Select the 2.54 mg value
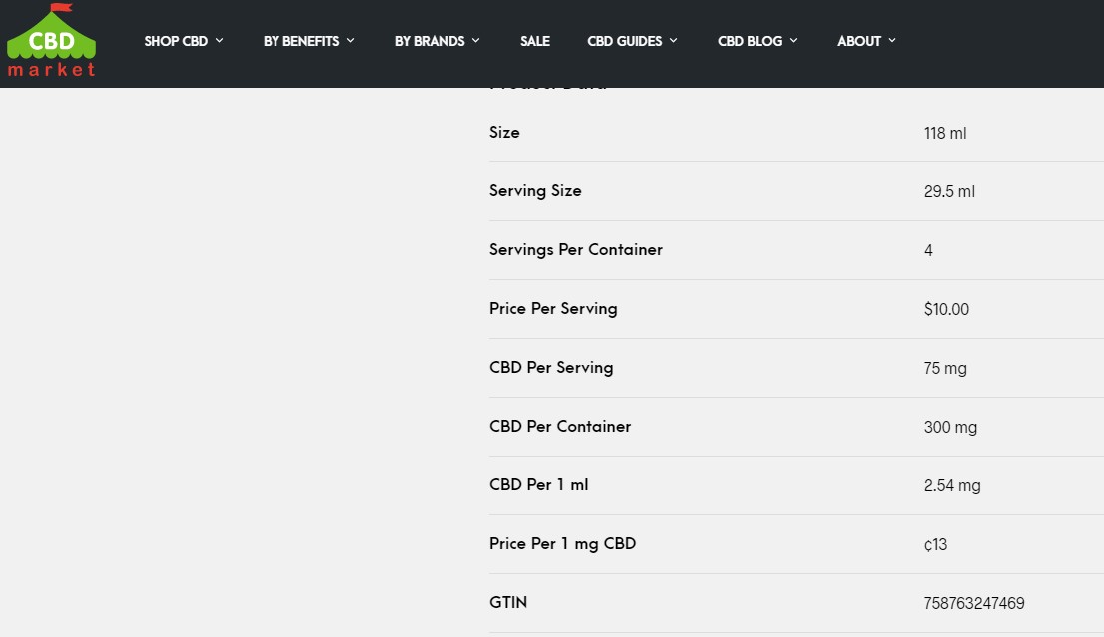 (x=952, y=485)
